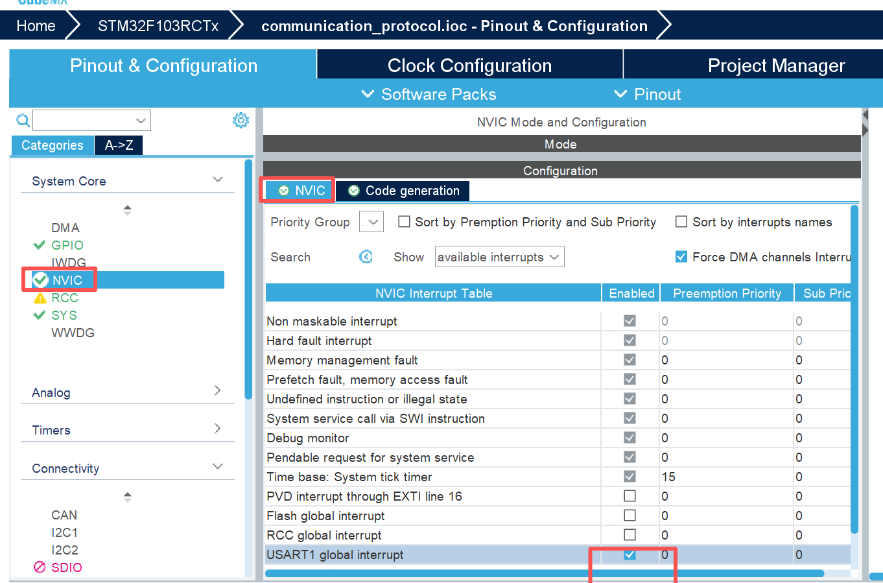Switch to Clock Configuration tab
883x583 pixels.
[x=470, y=65]
